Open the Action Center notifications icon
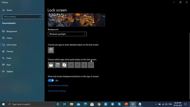The height and width of the screenshot is (107, 190). [x=185, y=104]
